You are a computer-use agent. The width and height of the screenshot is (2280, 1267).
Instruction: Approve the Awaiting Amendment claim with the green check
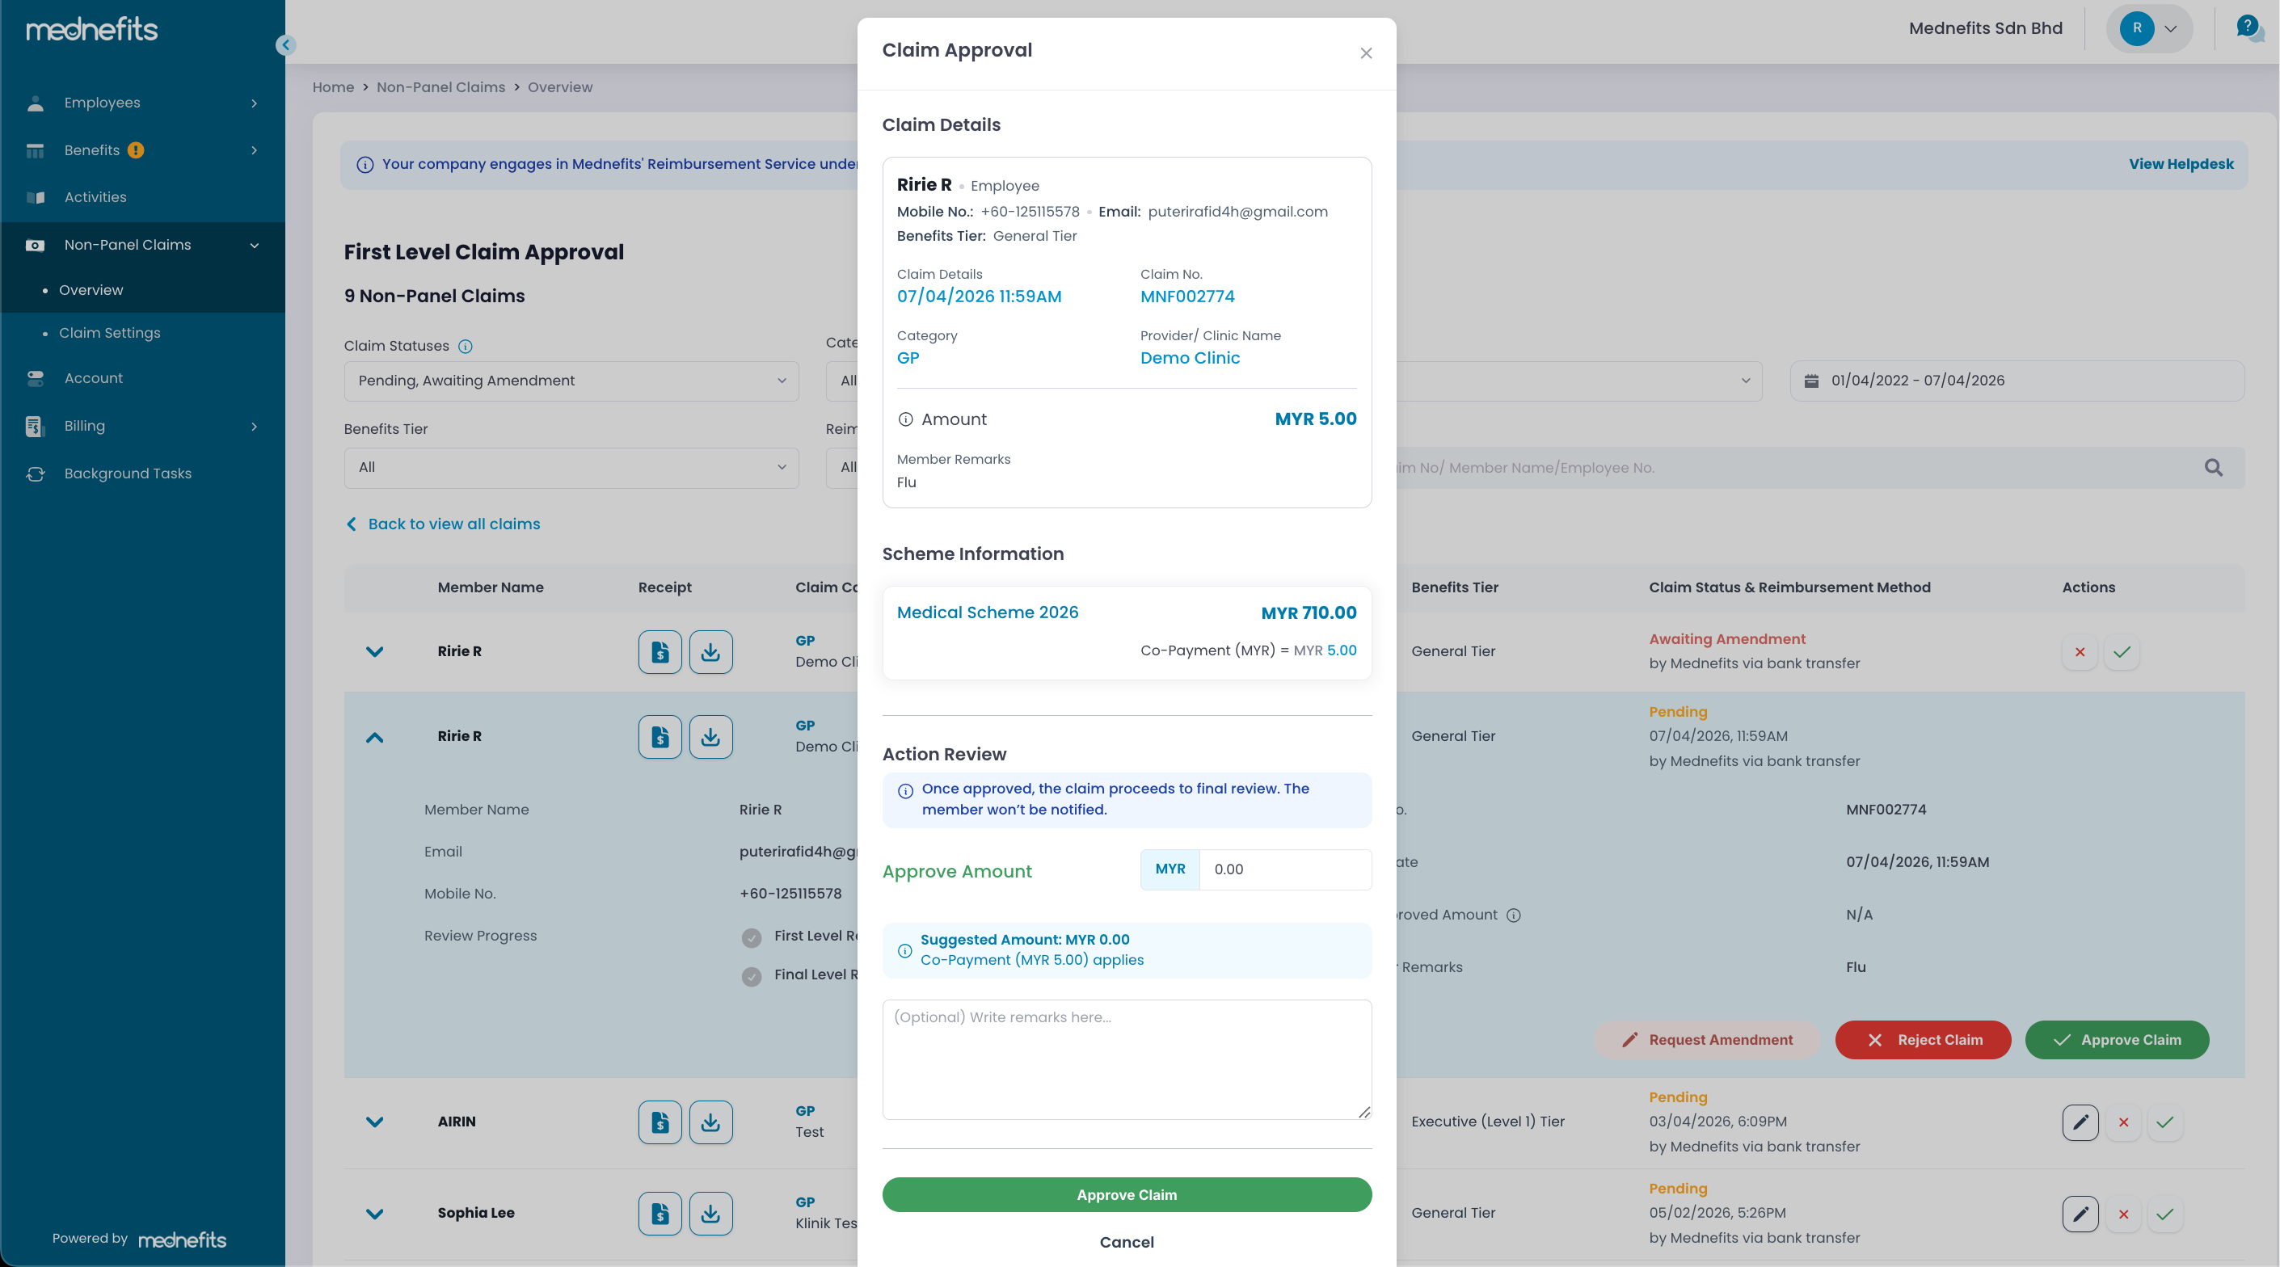tap(2121, 652)
